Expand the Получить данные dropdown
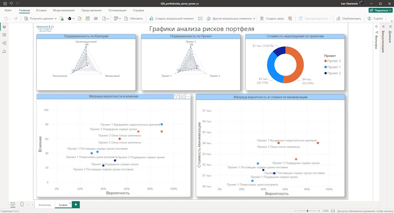 click(x=56, y=19)
